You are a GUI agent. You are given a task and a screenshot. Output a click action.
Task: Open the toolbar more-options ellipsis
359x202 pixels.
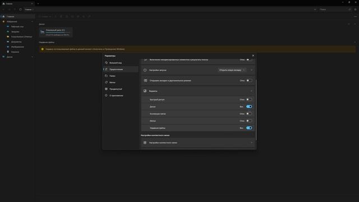(x=355, y=16)
